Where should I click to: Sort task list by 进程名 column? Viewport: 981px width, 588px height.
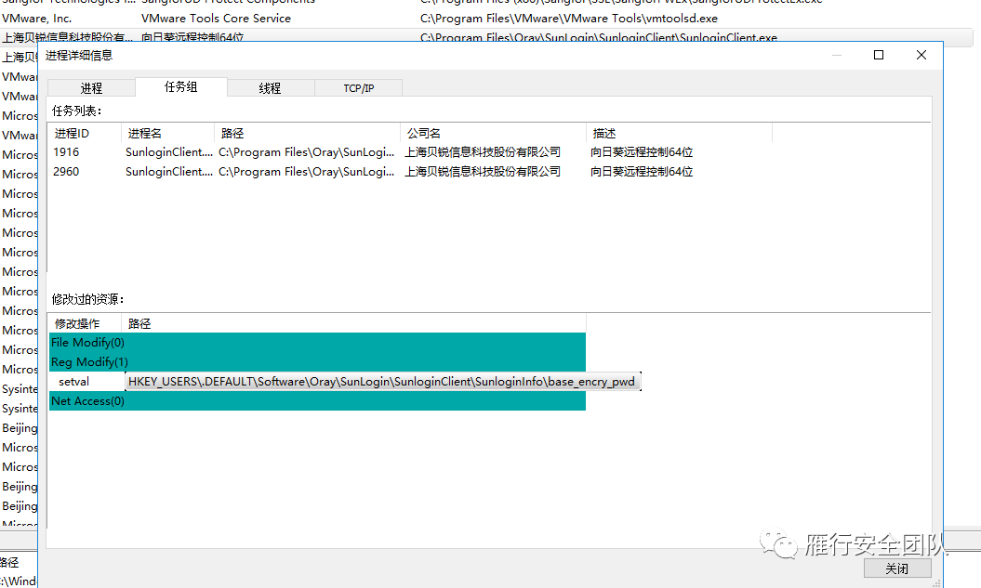coord(167,133)
